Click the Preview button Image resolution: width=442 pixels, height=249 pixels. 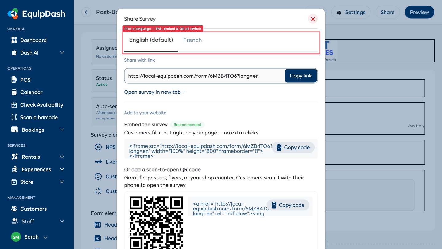(x=419, y=12)
